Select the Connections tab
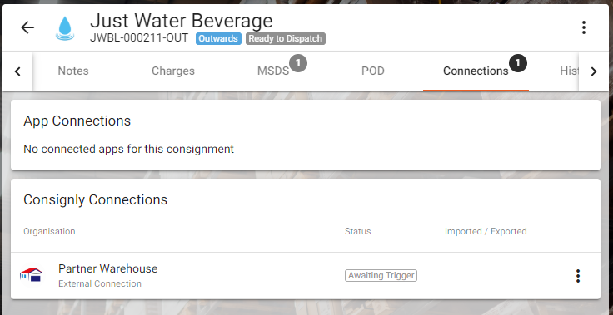The image size is (613, 315). (476, 71)
